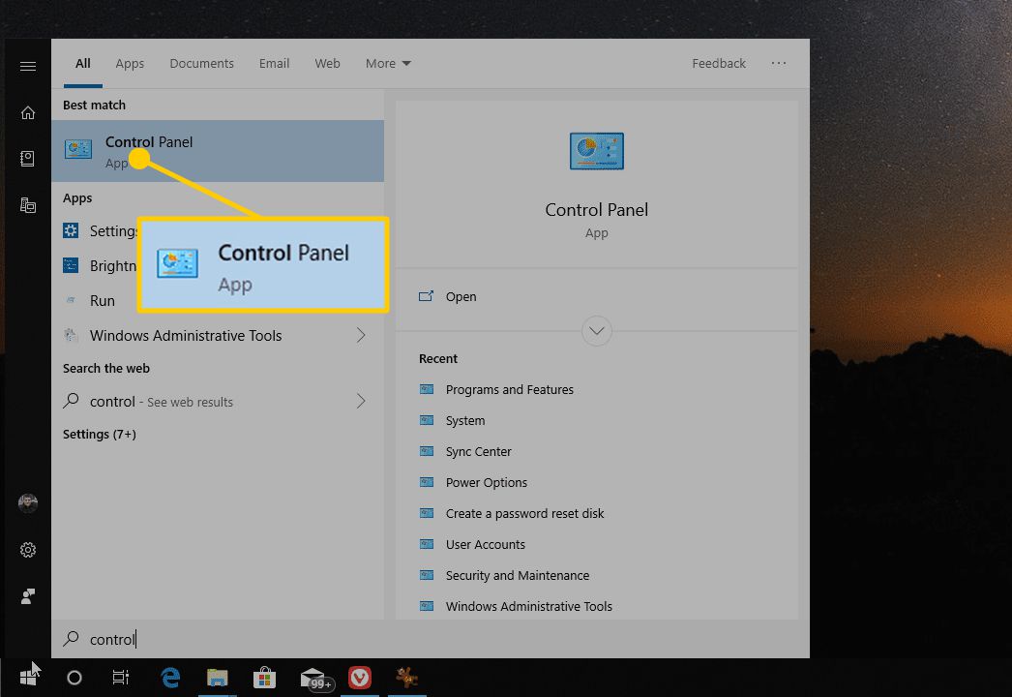The height and width of the screenshot is (697, 1012).
Task: Open the Vivaldi browser from the taskbar
Action: 360,678
